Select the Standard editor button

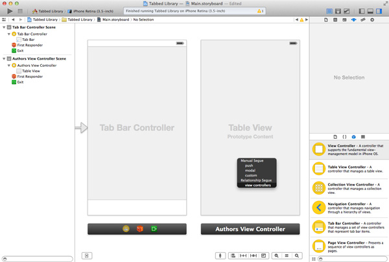tap(329, 11)
